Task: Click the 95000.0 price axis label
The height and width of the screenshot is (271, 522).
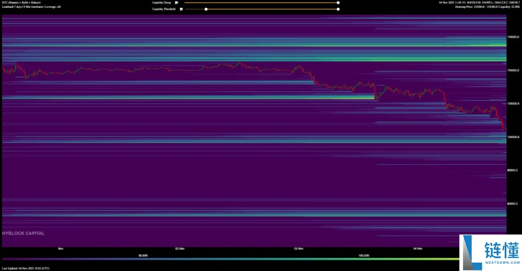Action: point(513,170)
